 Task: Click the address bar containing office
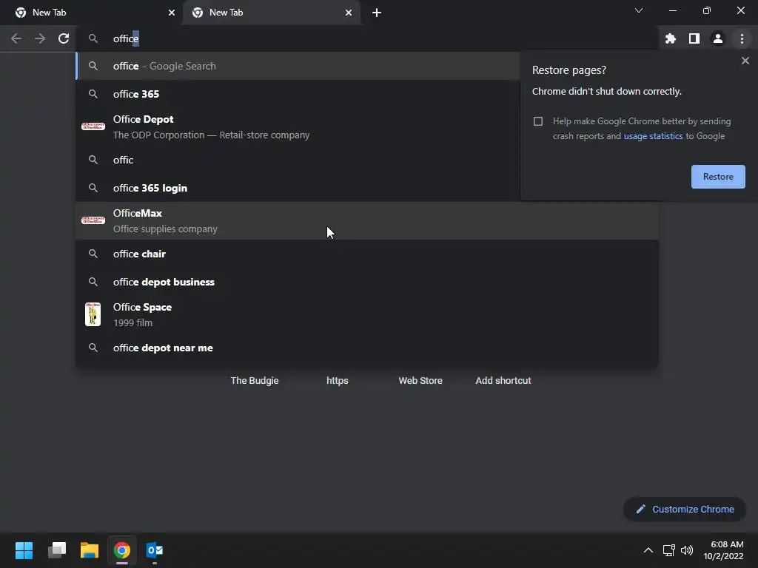coord(367,38)
